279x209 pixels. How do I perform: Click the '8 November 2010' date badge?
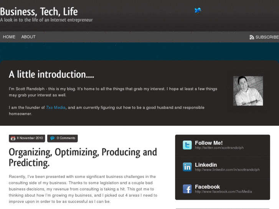tap(30, 138)
